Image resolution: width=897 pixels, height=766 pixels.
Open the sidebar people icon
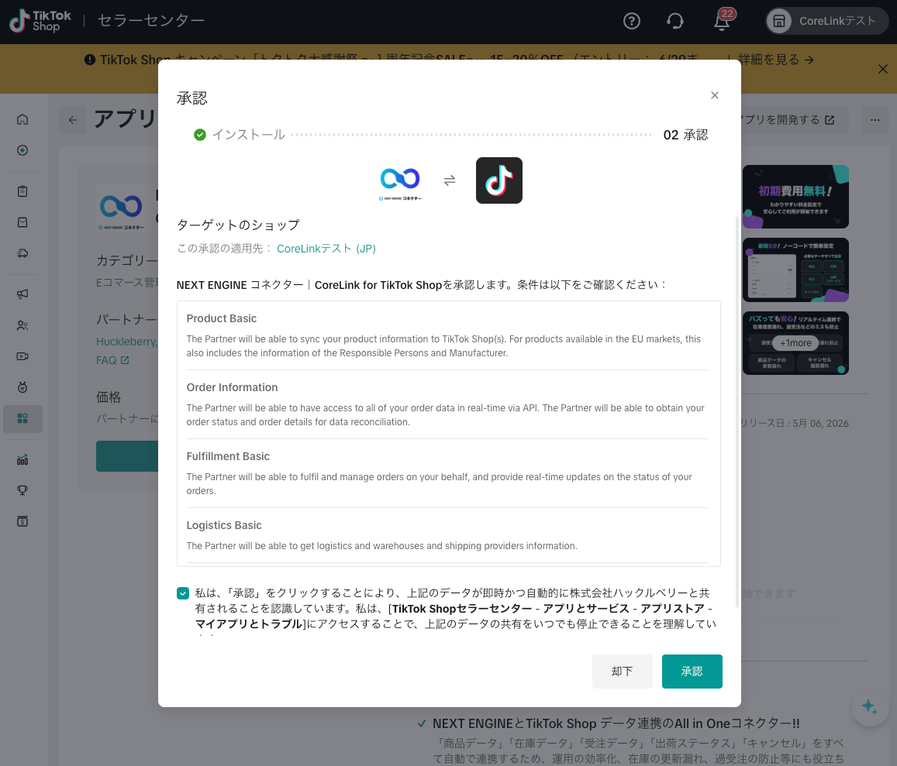coord(22,325)
